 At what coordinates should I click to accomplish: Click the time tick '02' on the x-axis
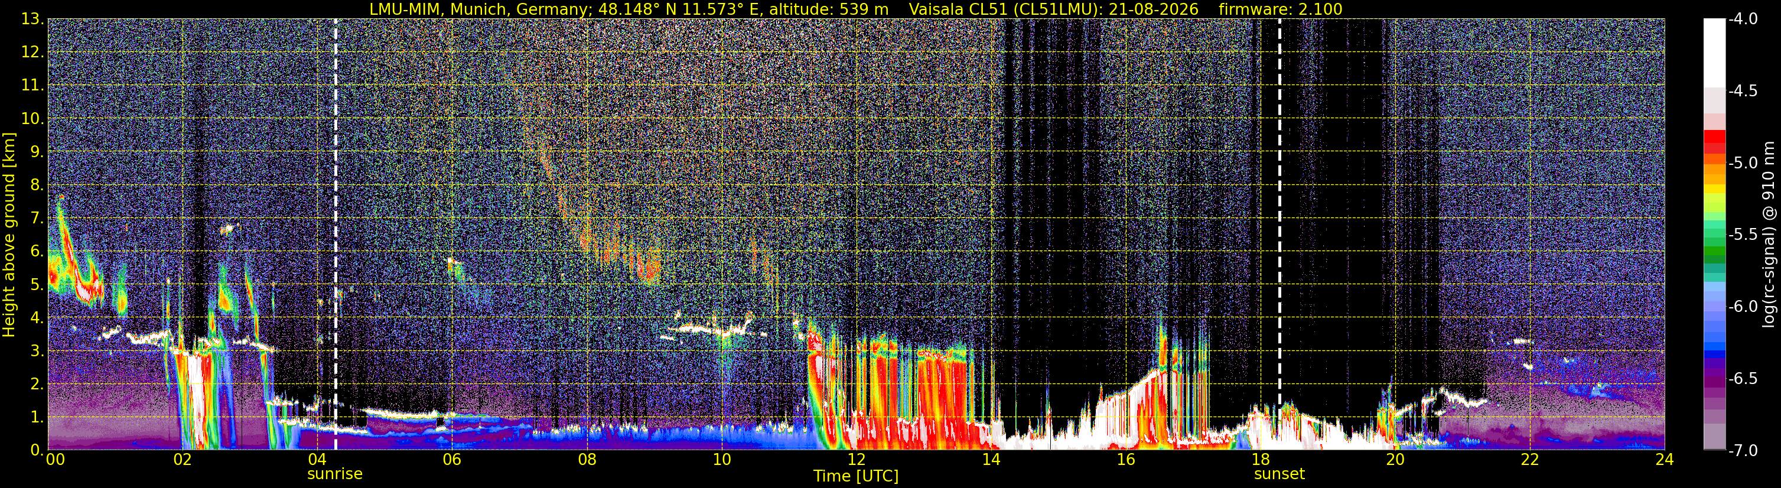click(x=183, y=459)
